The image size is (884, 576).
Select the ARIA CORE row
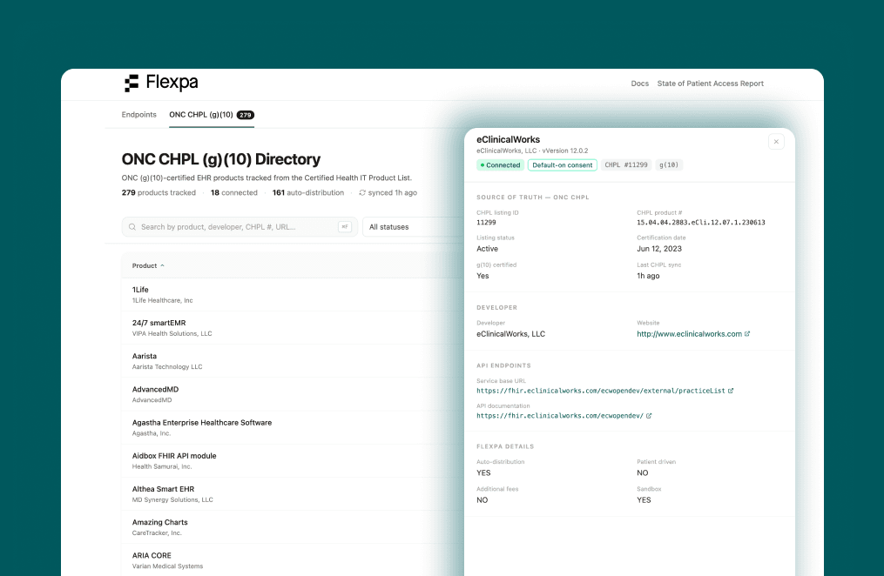tap(294, 560)
